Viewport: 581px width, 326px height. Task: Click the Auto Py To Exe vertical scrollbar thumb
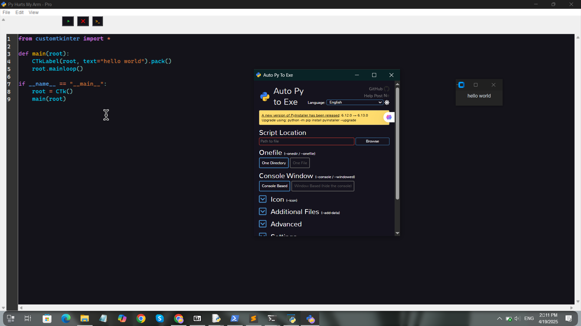point(397,143)
